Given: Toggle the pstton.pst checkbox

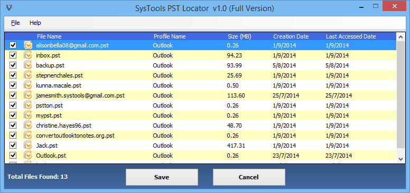Looking at the screenshot, I should coord(13,105).
